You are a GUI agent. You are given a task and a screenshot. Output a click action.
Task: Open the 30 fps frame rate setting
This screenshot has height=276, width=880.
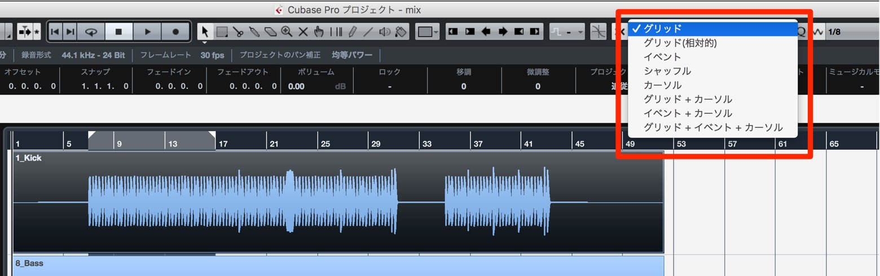212,55
